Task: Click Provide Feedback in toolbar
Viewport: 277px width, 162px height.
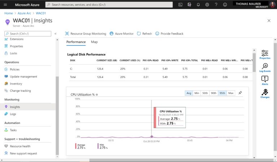Action: pos(169,34)
